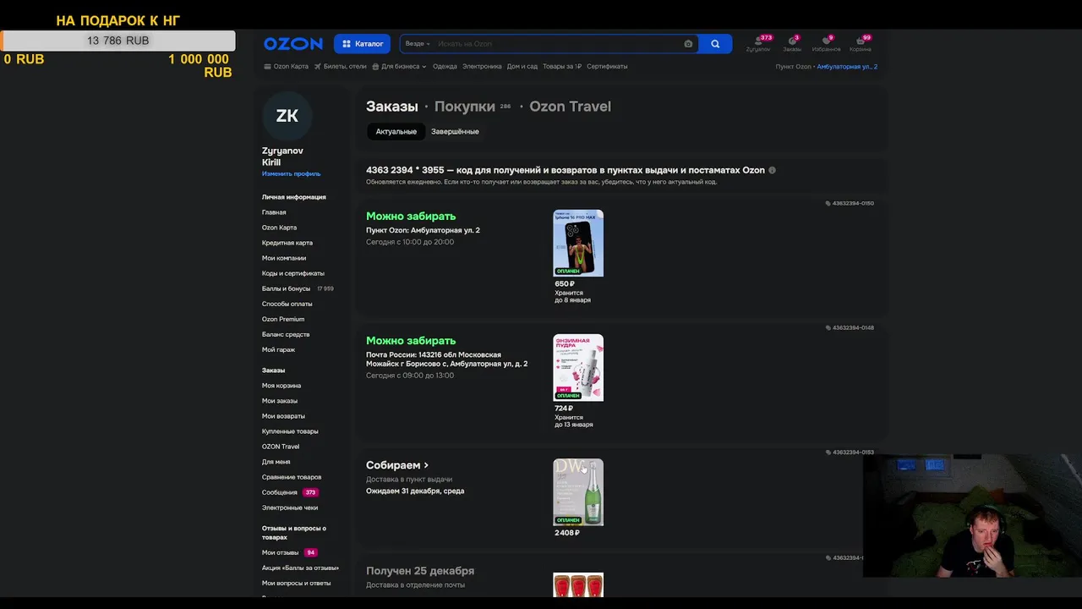This screenshot has width=1082, height=609.
Task: Open Мой гараж in sidebar
Action: [x=278, y=349]
